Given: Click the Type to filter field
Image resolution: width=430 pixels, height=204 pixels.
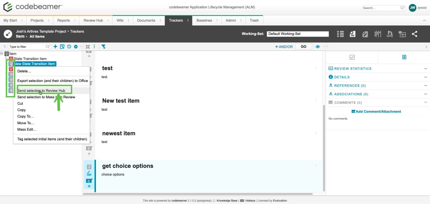Looking at the screenshot, I should pyautogui.click(x=27, y=47).
